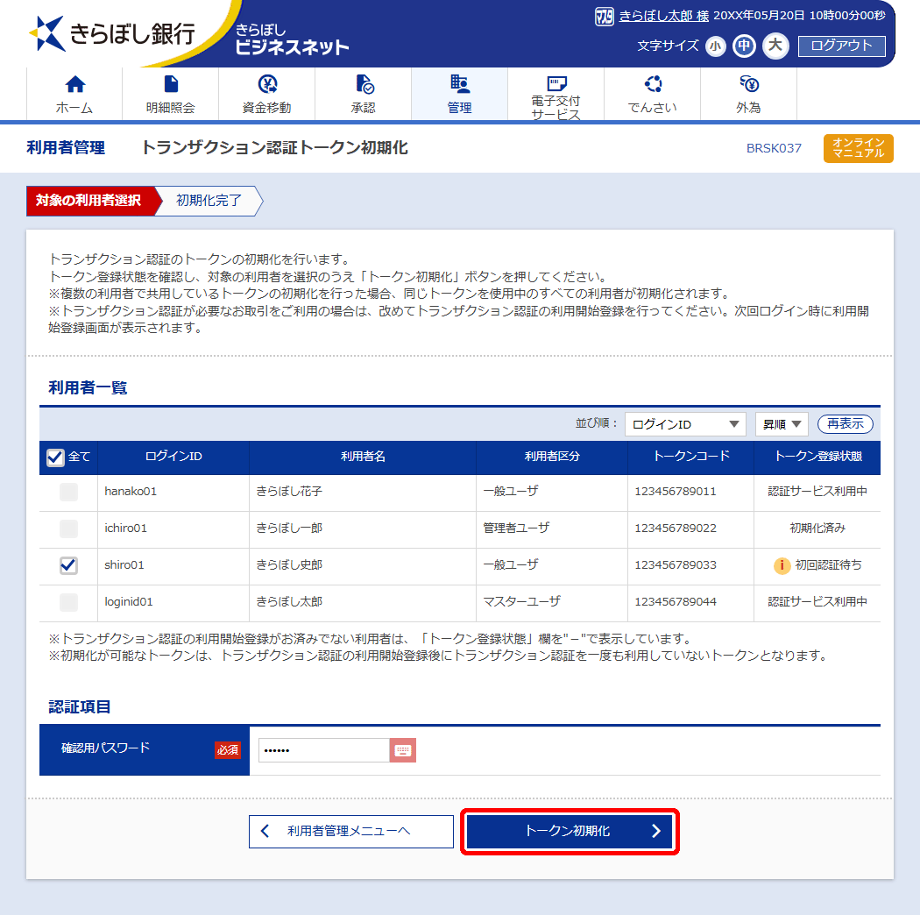This screenshot has width=920, height=915.
Task: Set font size to 大
Action: (x=775, y=46)
